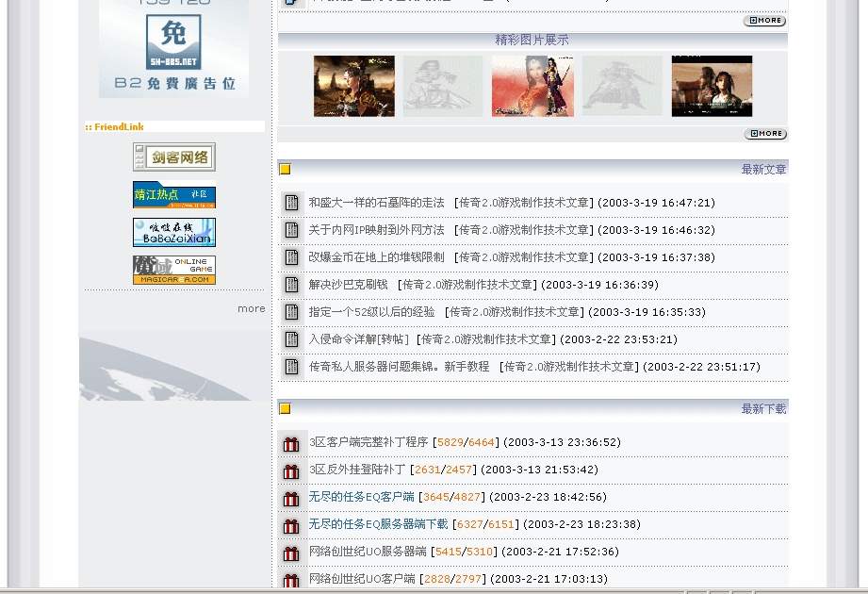
Task: Click the B2 免費廣告位 ad banner
Action: point(174,49)
